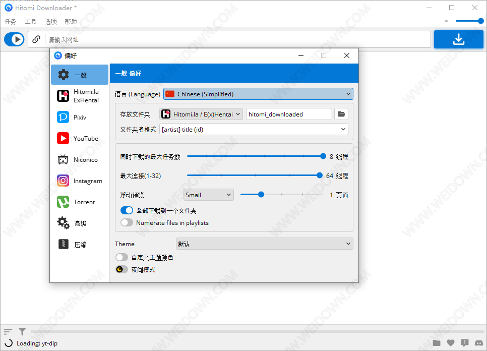Open the 任务 menu

click(11, 21)
